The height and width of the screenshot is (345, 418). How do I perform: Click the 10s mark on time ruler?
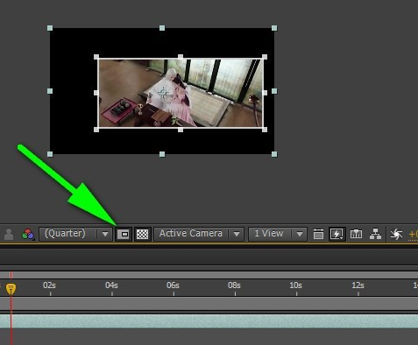[x=295, y=285]
